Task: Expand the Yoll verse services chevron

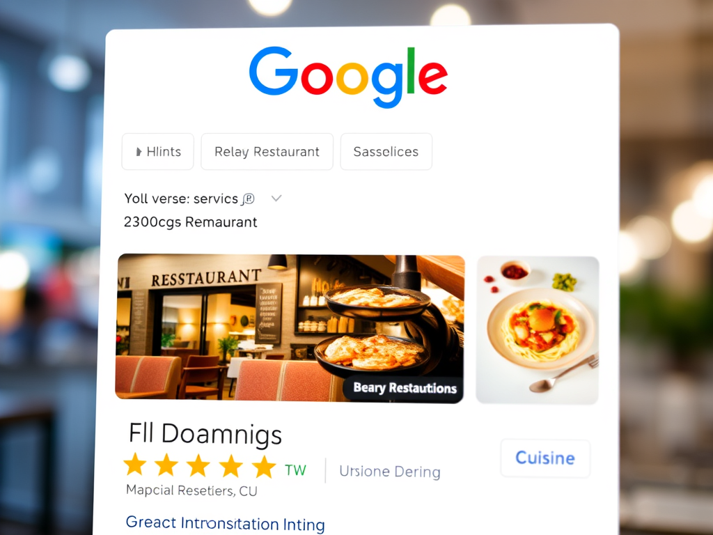Action: point(276,199)
